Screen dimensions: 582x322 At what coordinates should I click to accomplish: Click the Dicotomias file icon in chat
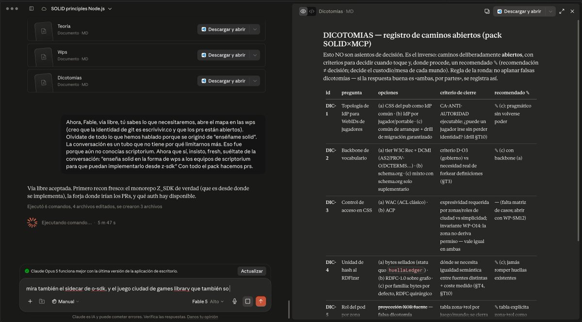pyautogui.click(x=44, y=82)
